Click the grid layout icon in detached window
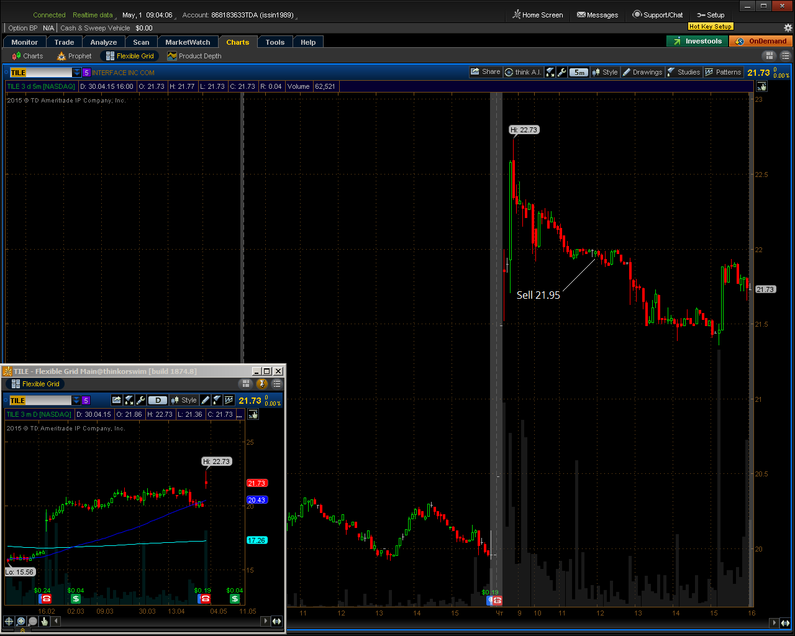This screenshot has width=795, height=636. point(246,384)
